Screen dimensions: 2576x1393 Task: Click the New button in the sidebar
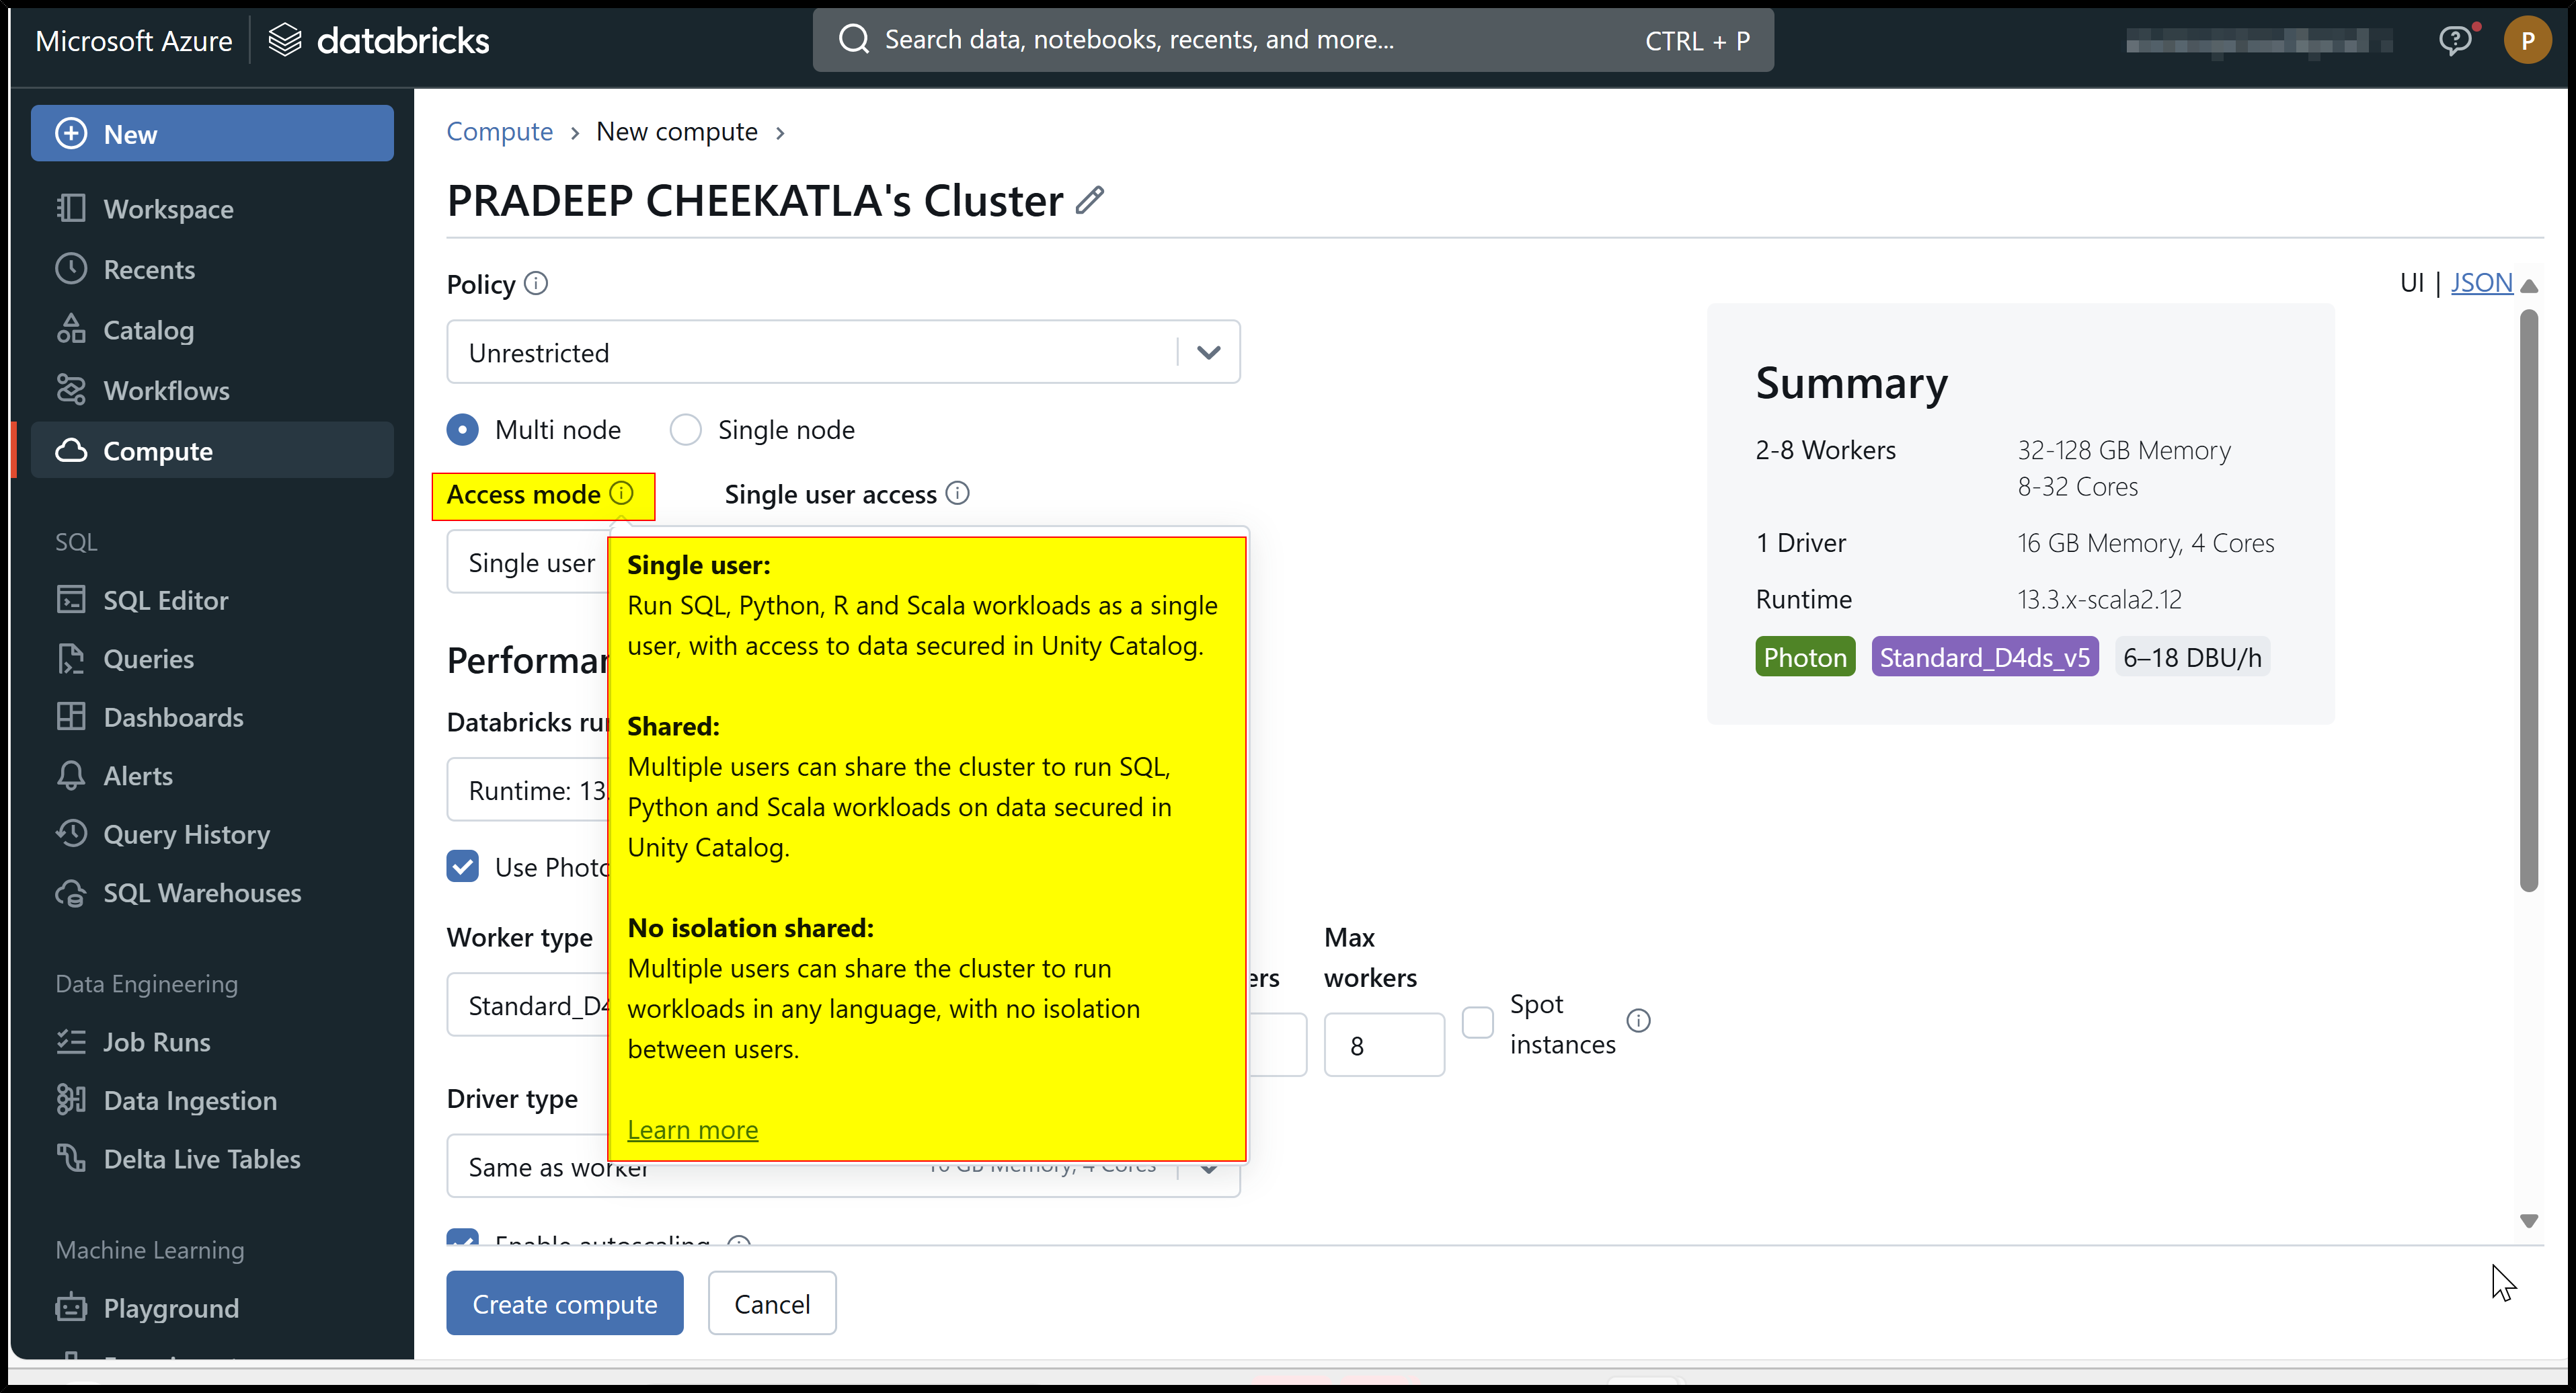[x=212, y=133]
